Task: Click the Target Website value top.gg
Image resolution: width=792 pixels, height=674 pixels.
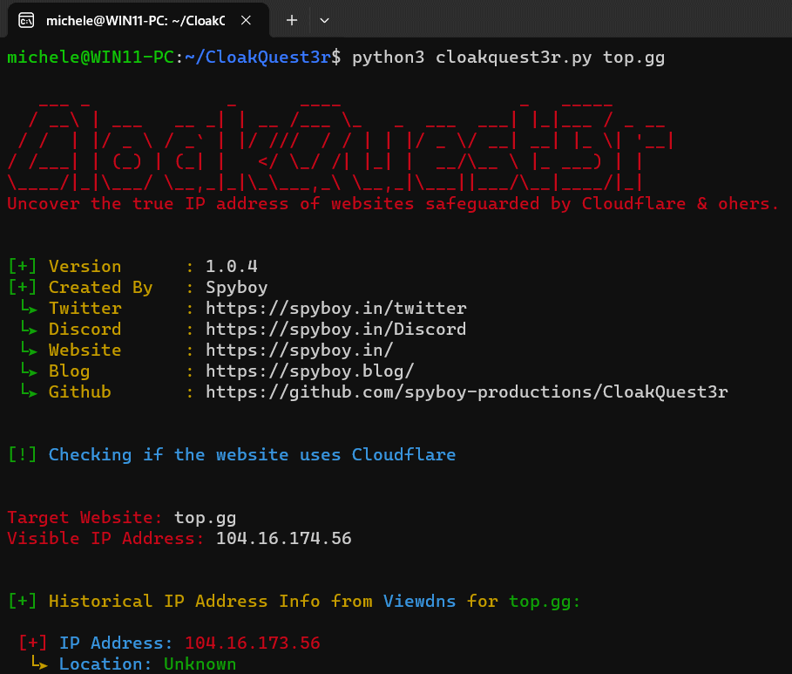Action: tap(205, 518)
